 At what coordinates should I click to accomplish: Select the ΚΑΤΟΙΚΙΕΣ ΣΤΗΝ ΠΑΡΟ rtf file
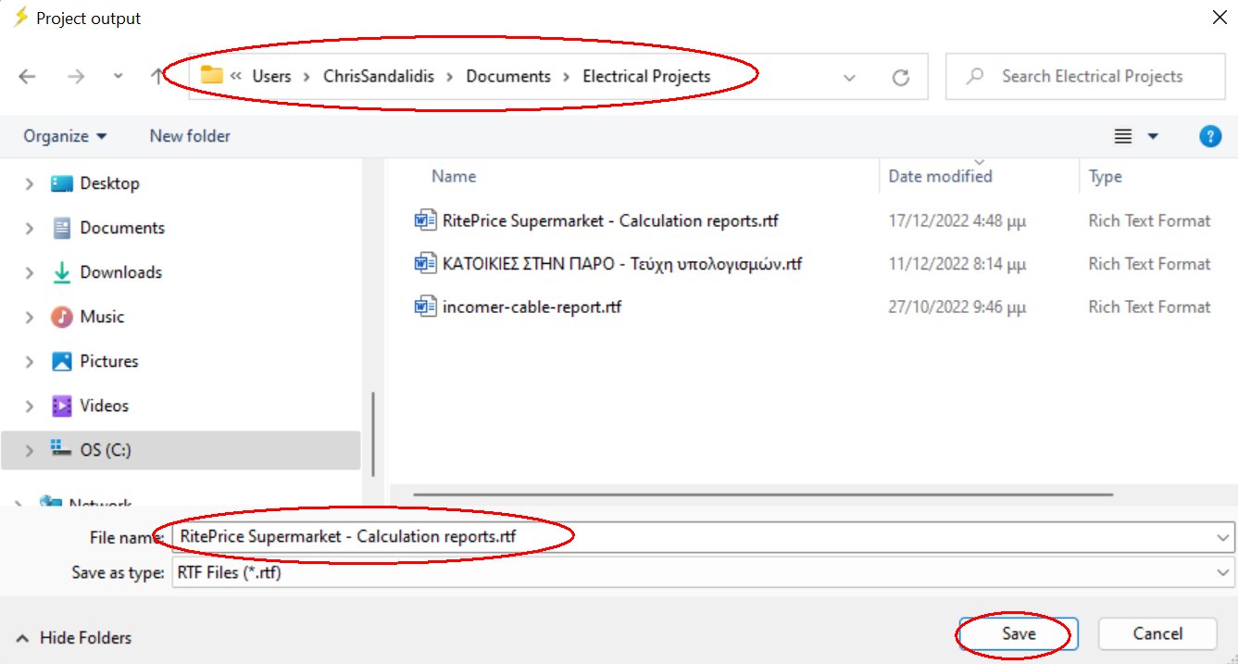tap(621, 264)
